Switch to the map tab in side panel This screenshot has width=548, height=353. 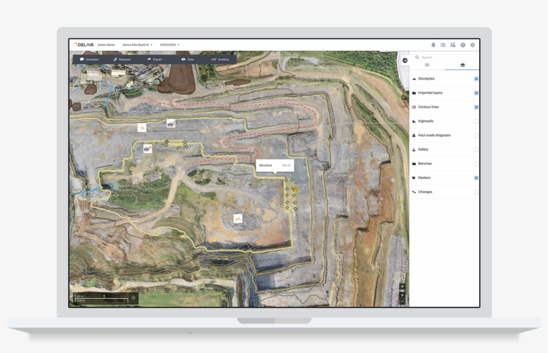(x=427, y=66)
